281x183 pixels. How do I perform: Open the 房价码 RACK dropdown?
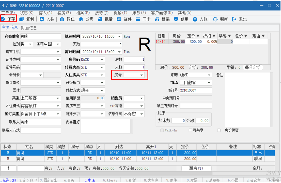pyautogui.click(x=102, y=60)
